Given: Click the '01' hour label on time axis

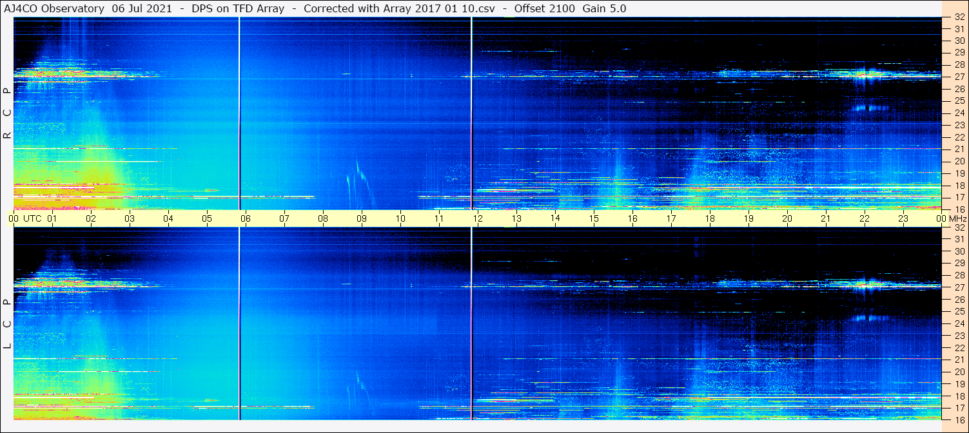Looking at the screenshot, I should (x=52, y=218).
